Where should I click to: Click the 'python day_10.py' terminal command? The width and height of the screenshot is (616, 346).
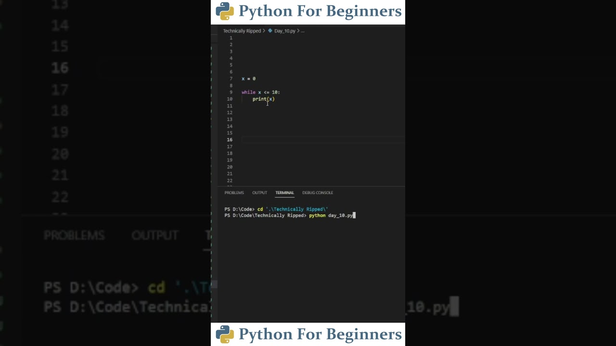(331, 215)
